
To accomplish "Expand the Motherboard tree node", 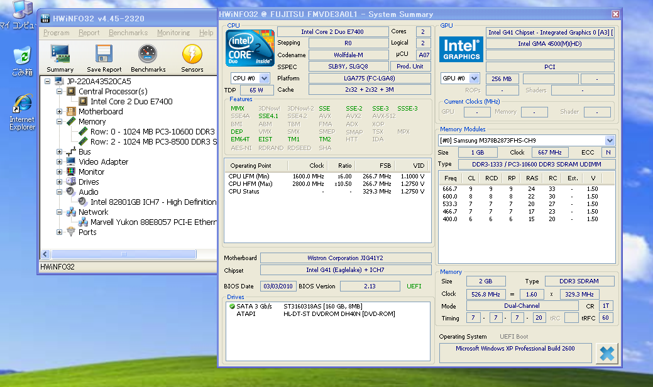I will click(x=60, y=112).
